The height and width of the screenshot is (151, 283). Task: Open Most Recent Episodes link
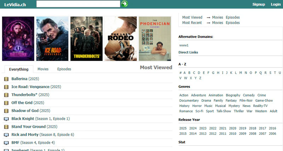coord(233,23)
